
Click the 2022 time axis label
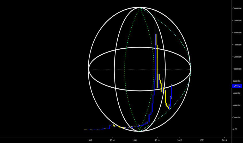[x=202, y=140]
